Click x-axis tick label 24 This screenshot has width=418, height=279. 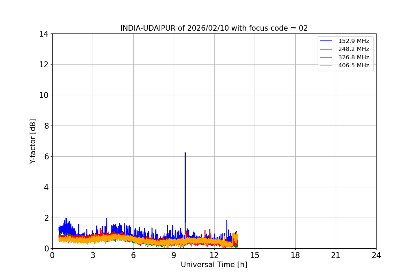point(376,255)
